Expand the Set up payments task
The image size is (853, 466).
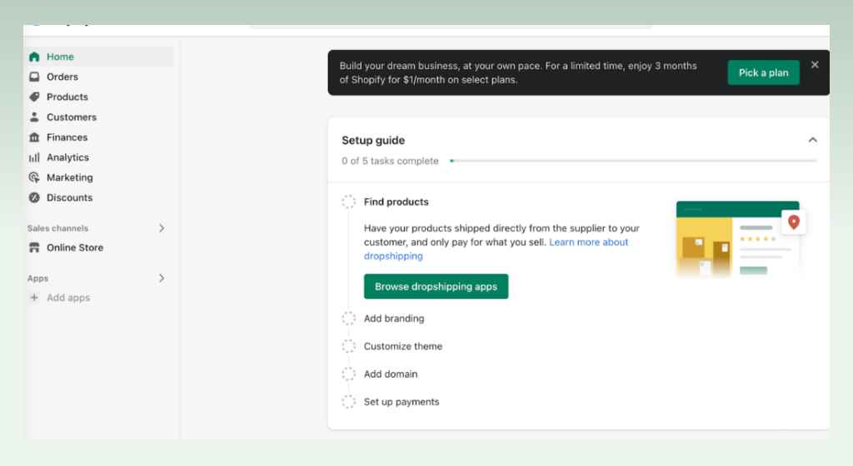pos(402,402)
